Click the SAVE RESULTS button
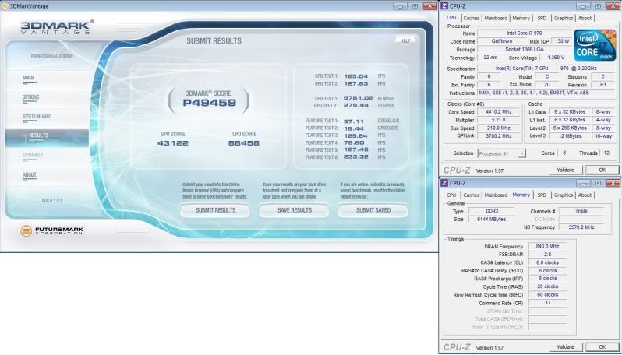This screenshot has height=355, width=622. 295,210
